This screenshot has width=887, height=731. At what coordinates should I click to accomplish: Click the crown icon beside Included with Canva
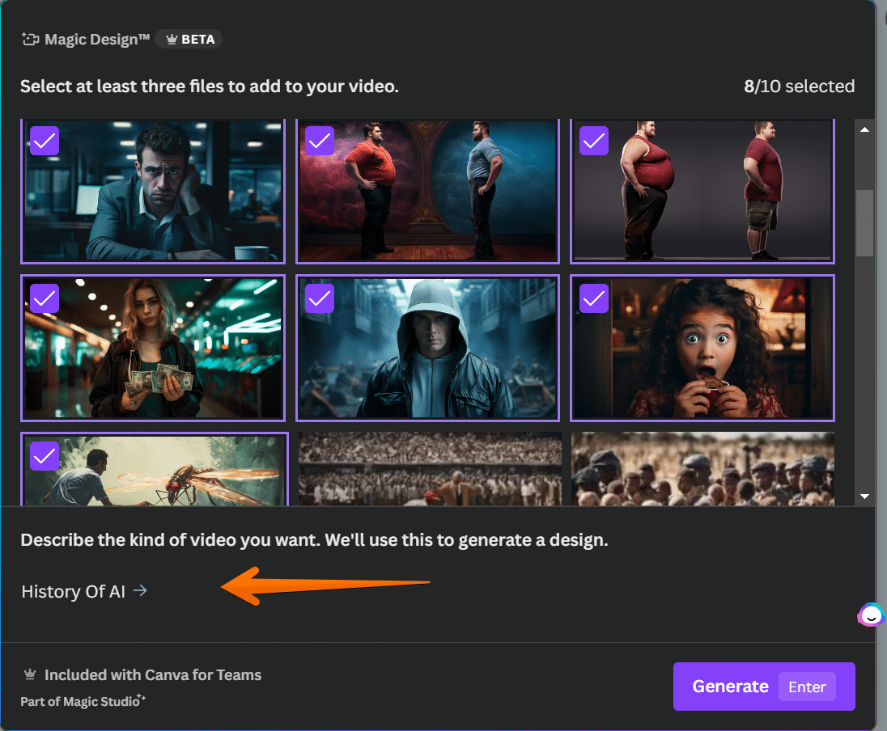(30, 674)
